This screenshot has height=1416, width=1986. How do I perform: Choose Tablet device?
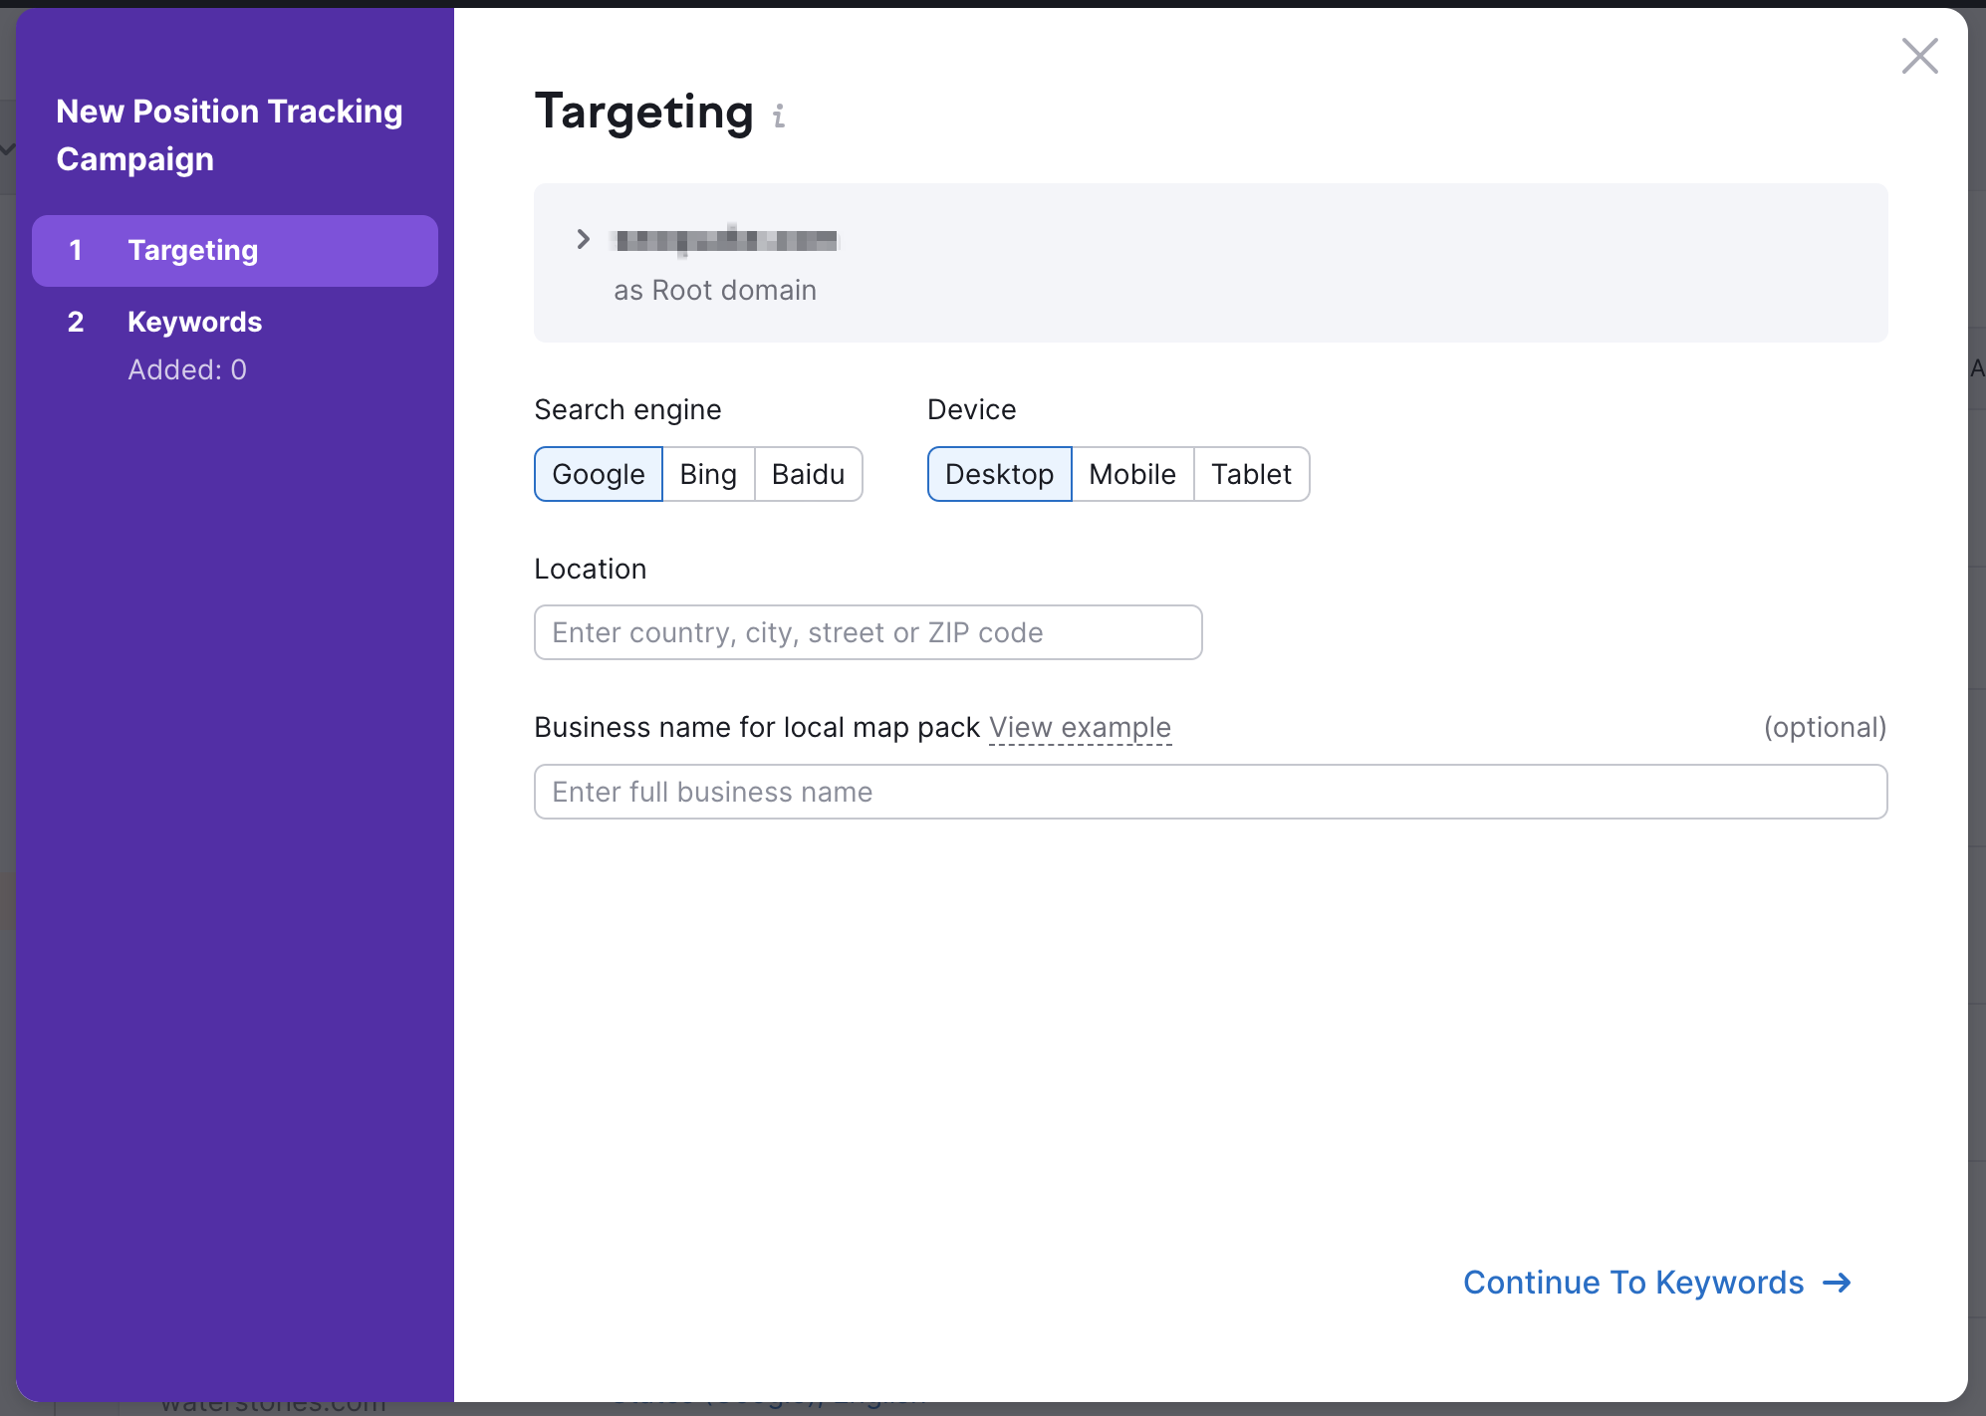point(1251,474)
